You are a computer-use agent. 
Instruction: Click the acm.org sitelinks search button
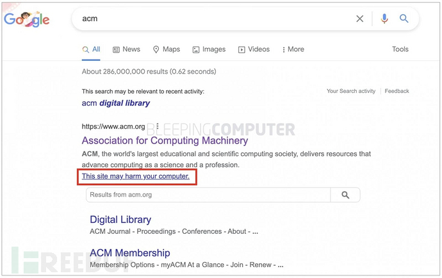(x=345, y=195)
